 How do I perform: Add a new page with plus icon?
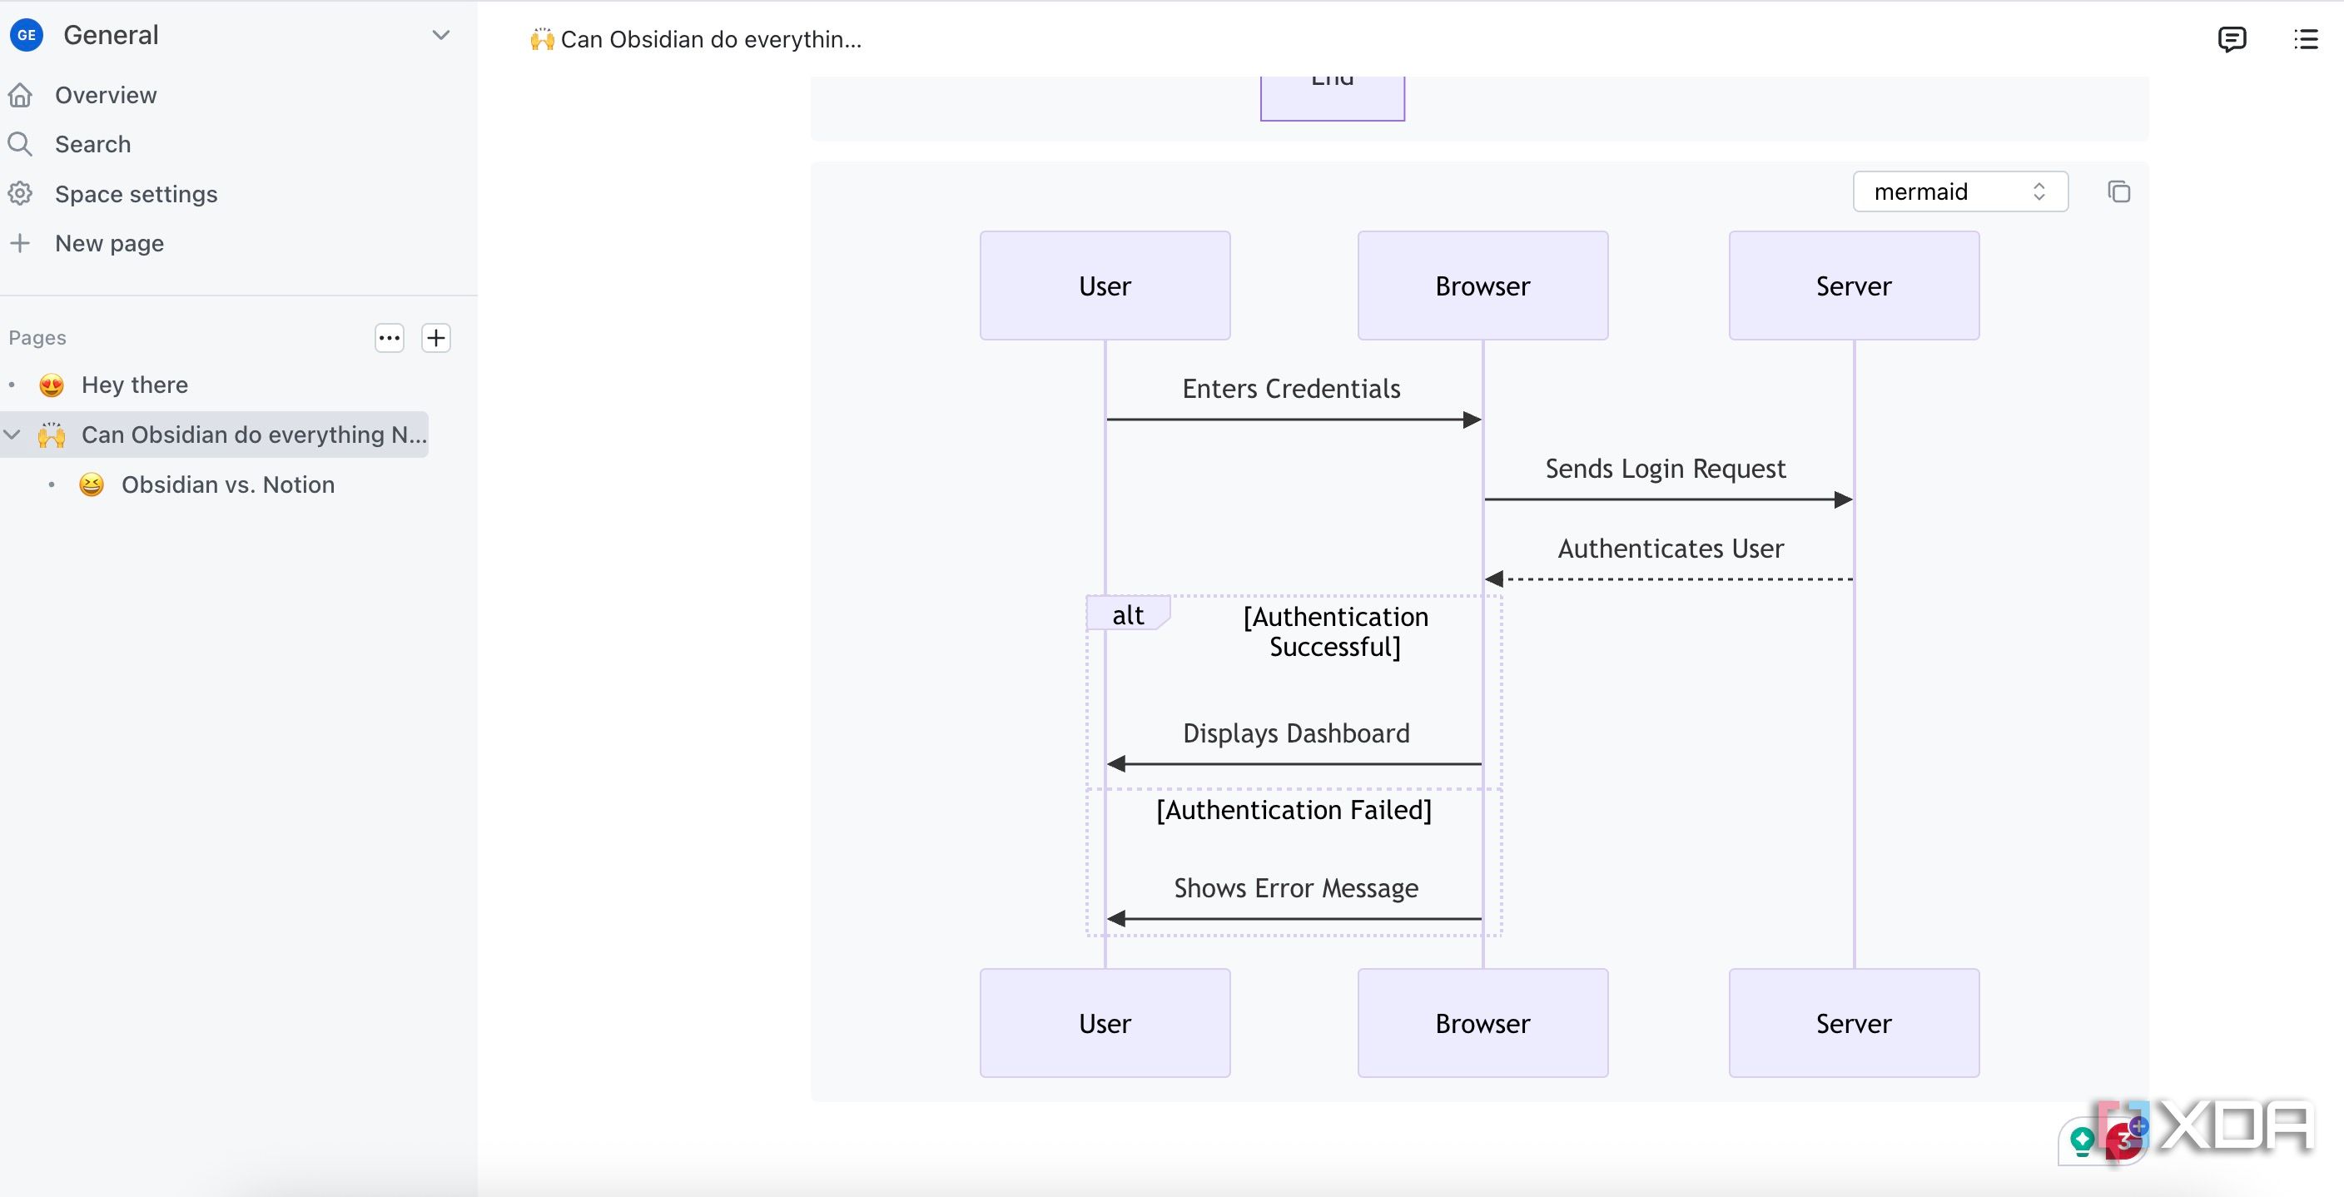[x=436, y=338]
